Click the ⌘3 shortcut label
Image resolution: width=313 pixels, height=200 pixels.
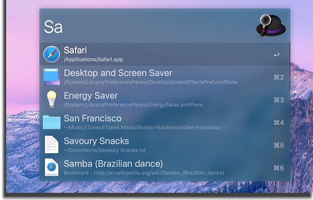coord(279,100)
